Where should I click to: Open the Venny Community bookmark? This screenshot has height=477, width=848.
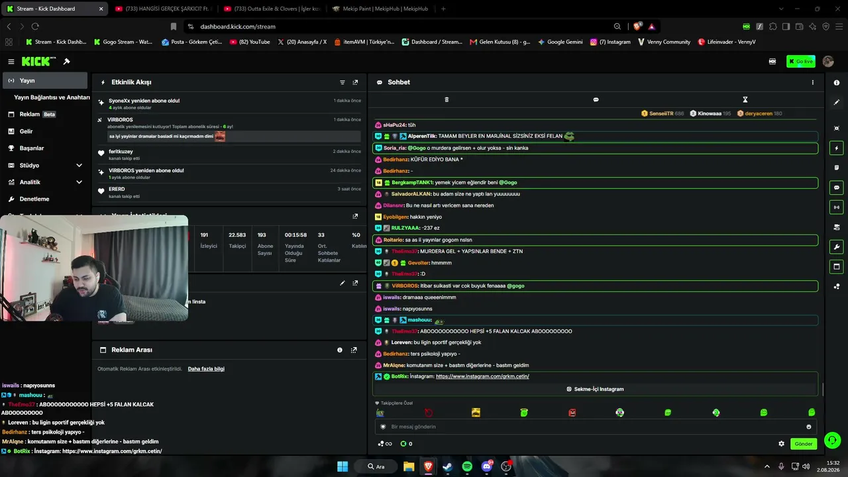tap(664, 42)
